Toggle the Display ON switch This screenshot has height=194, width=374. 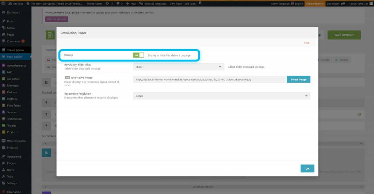click(x=138, y=55)
